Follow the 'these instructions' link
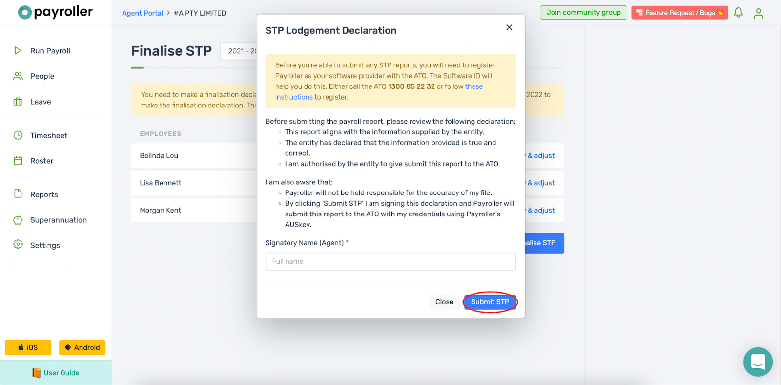Image resolution: width=781 pixels, height=385 pixels. [x=379, y=92]
